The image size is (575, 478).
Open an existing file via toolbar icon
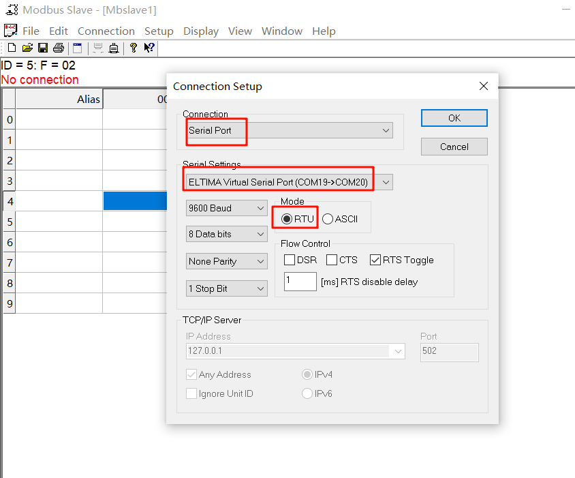pyautogui.click(x=27, y=48)
